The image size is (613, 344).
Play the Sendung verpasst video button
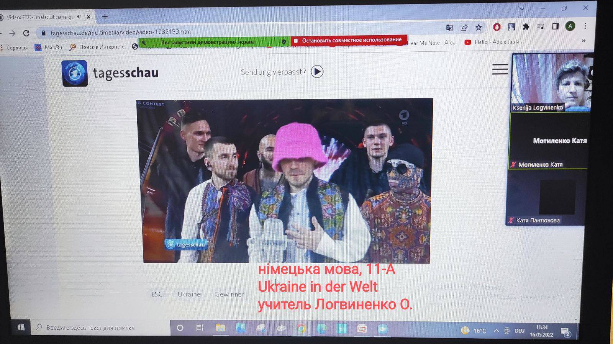pos(317,72)
